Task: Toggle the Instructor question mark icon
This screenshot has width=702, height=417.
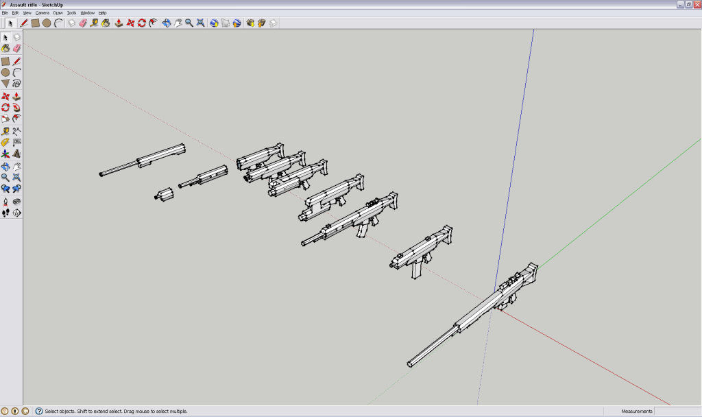Action: click(x=39, y=412)
